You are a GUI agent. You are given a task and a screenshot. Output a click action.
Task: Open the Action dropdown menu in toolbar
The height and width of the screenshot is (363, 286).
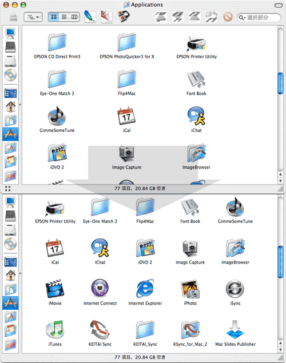pyautogui.click(x=33, y=17)
